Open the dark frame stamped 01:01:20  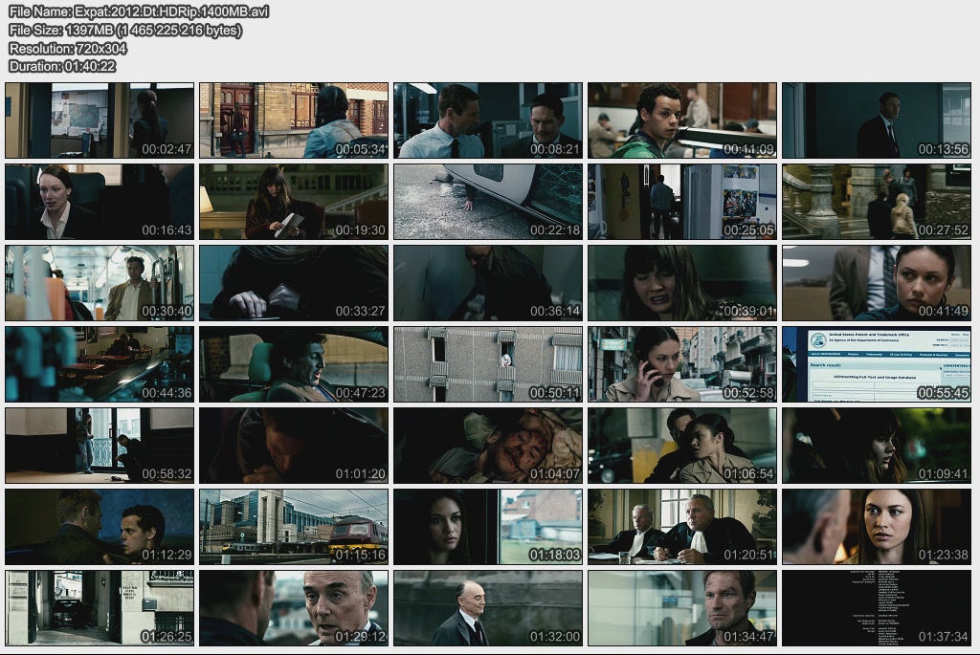click(294, 446)
